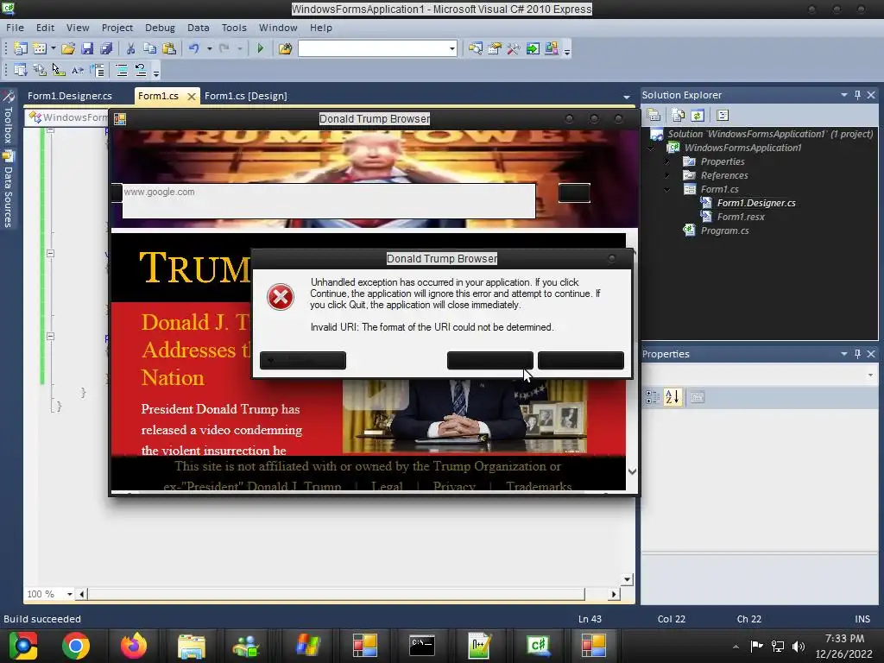884x663 pixels.
Task: Click the Save All icon
Action: coord(106,49)
